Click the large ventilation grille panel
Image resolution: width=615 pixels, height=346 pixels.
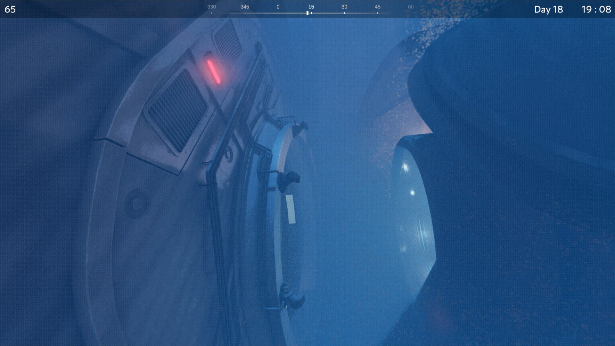pyautogui.click(x=177, y=111)
